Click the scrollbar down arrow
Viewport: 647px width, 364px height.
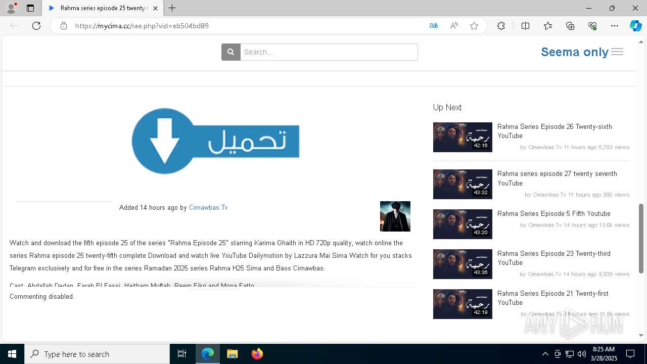click(x=641, y=335)
